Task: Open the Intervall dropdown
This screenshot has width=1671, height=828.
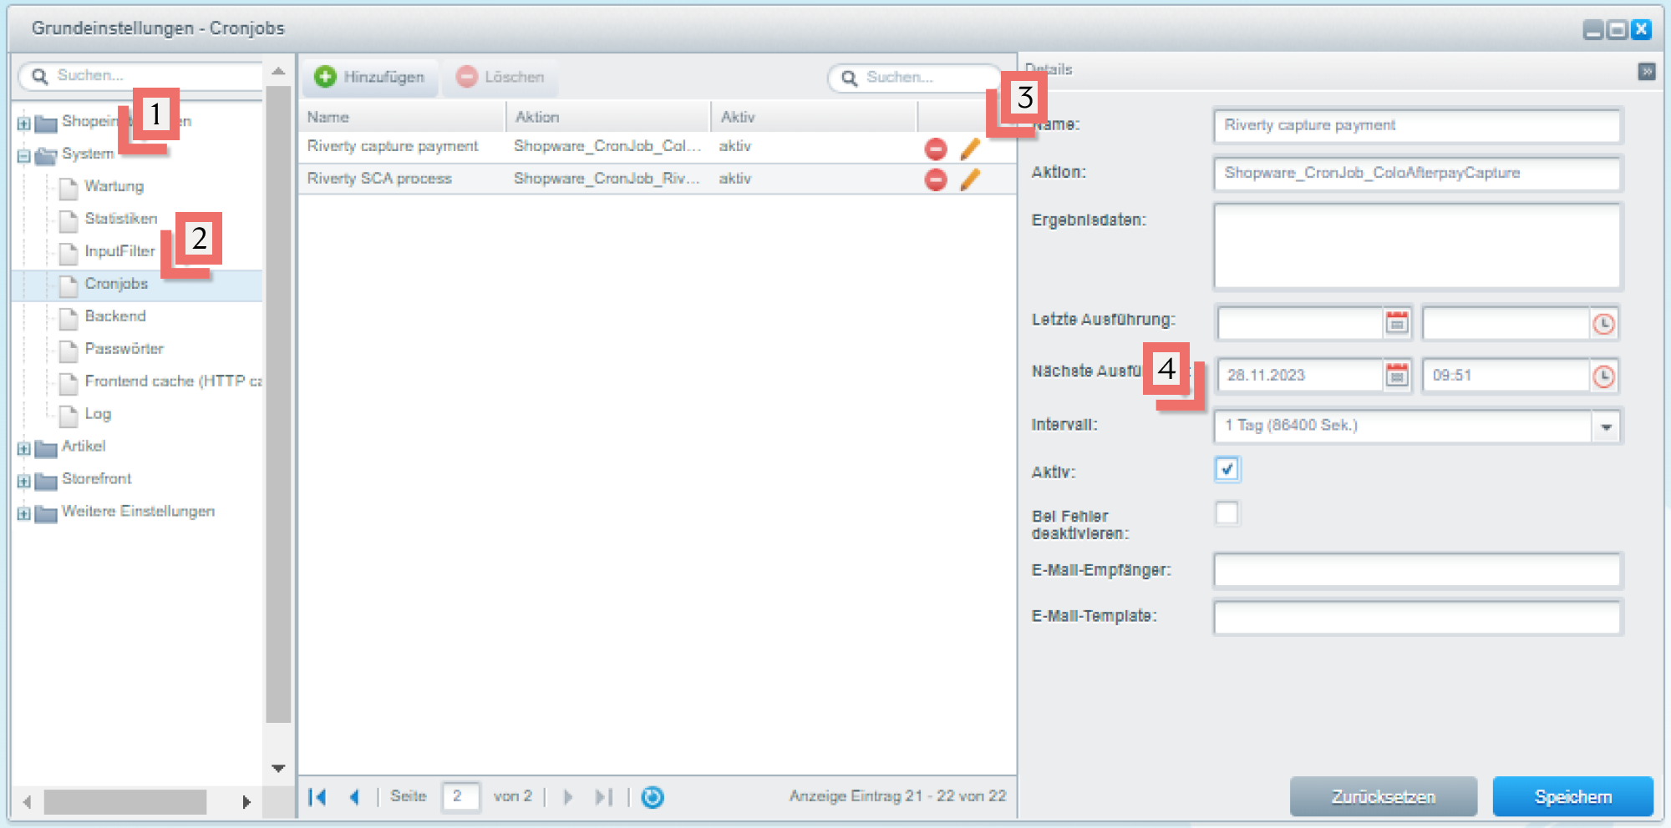Action: [x=1606, y=427]
